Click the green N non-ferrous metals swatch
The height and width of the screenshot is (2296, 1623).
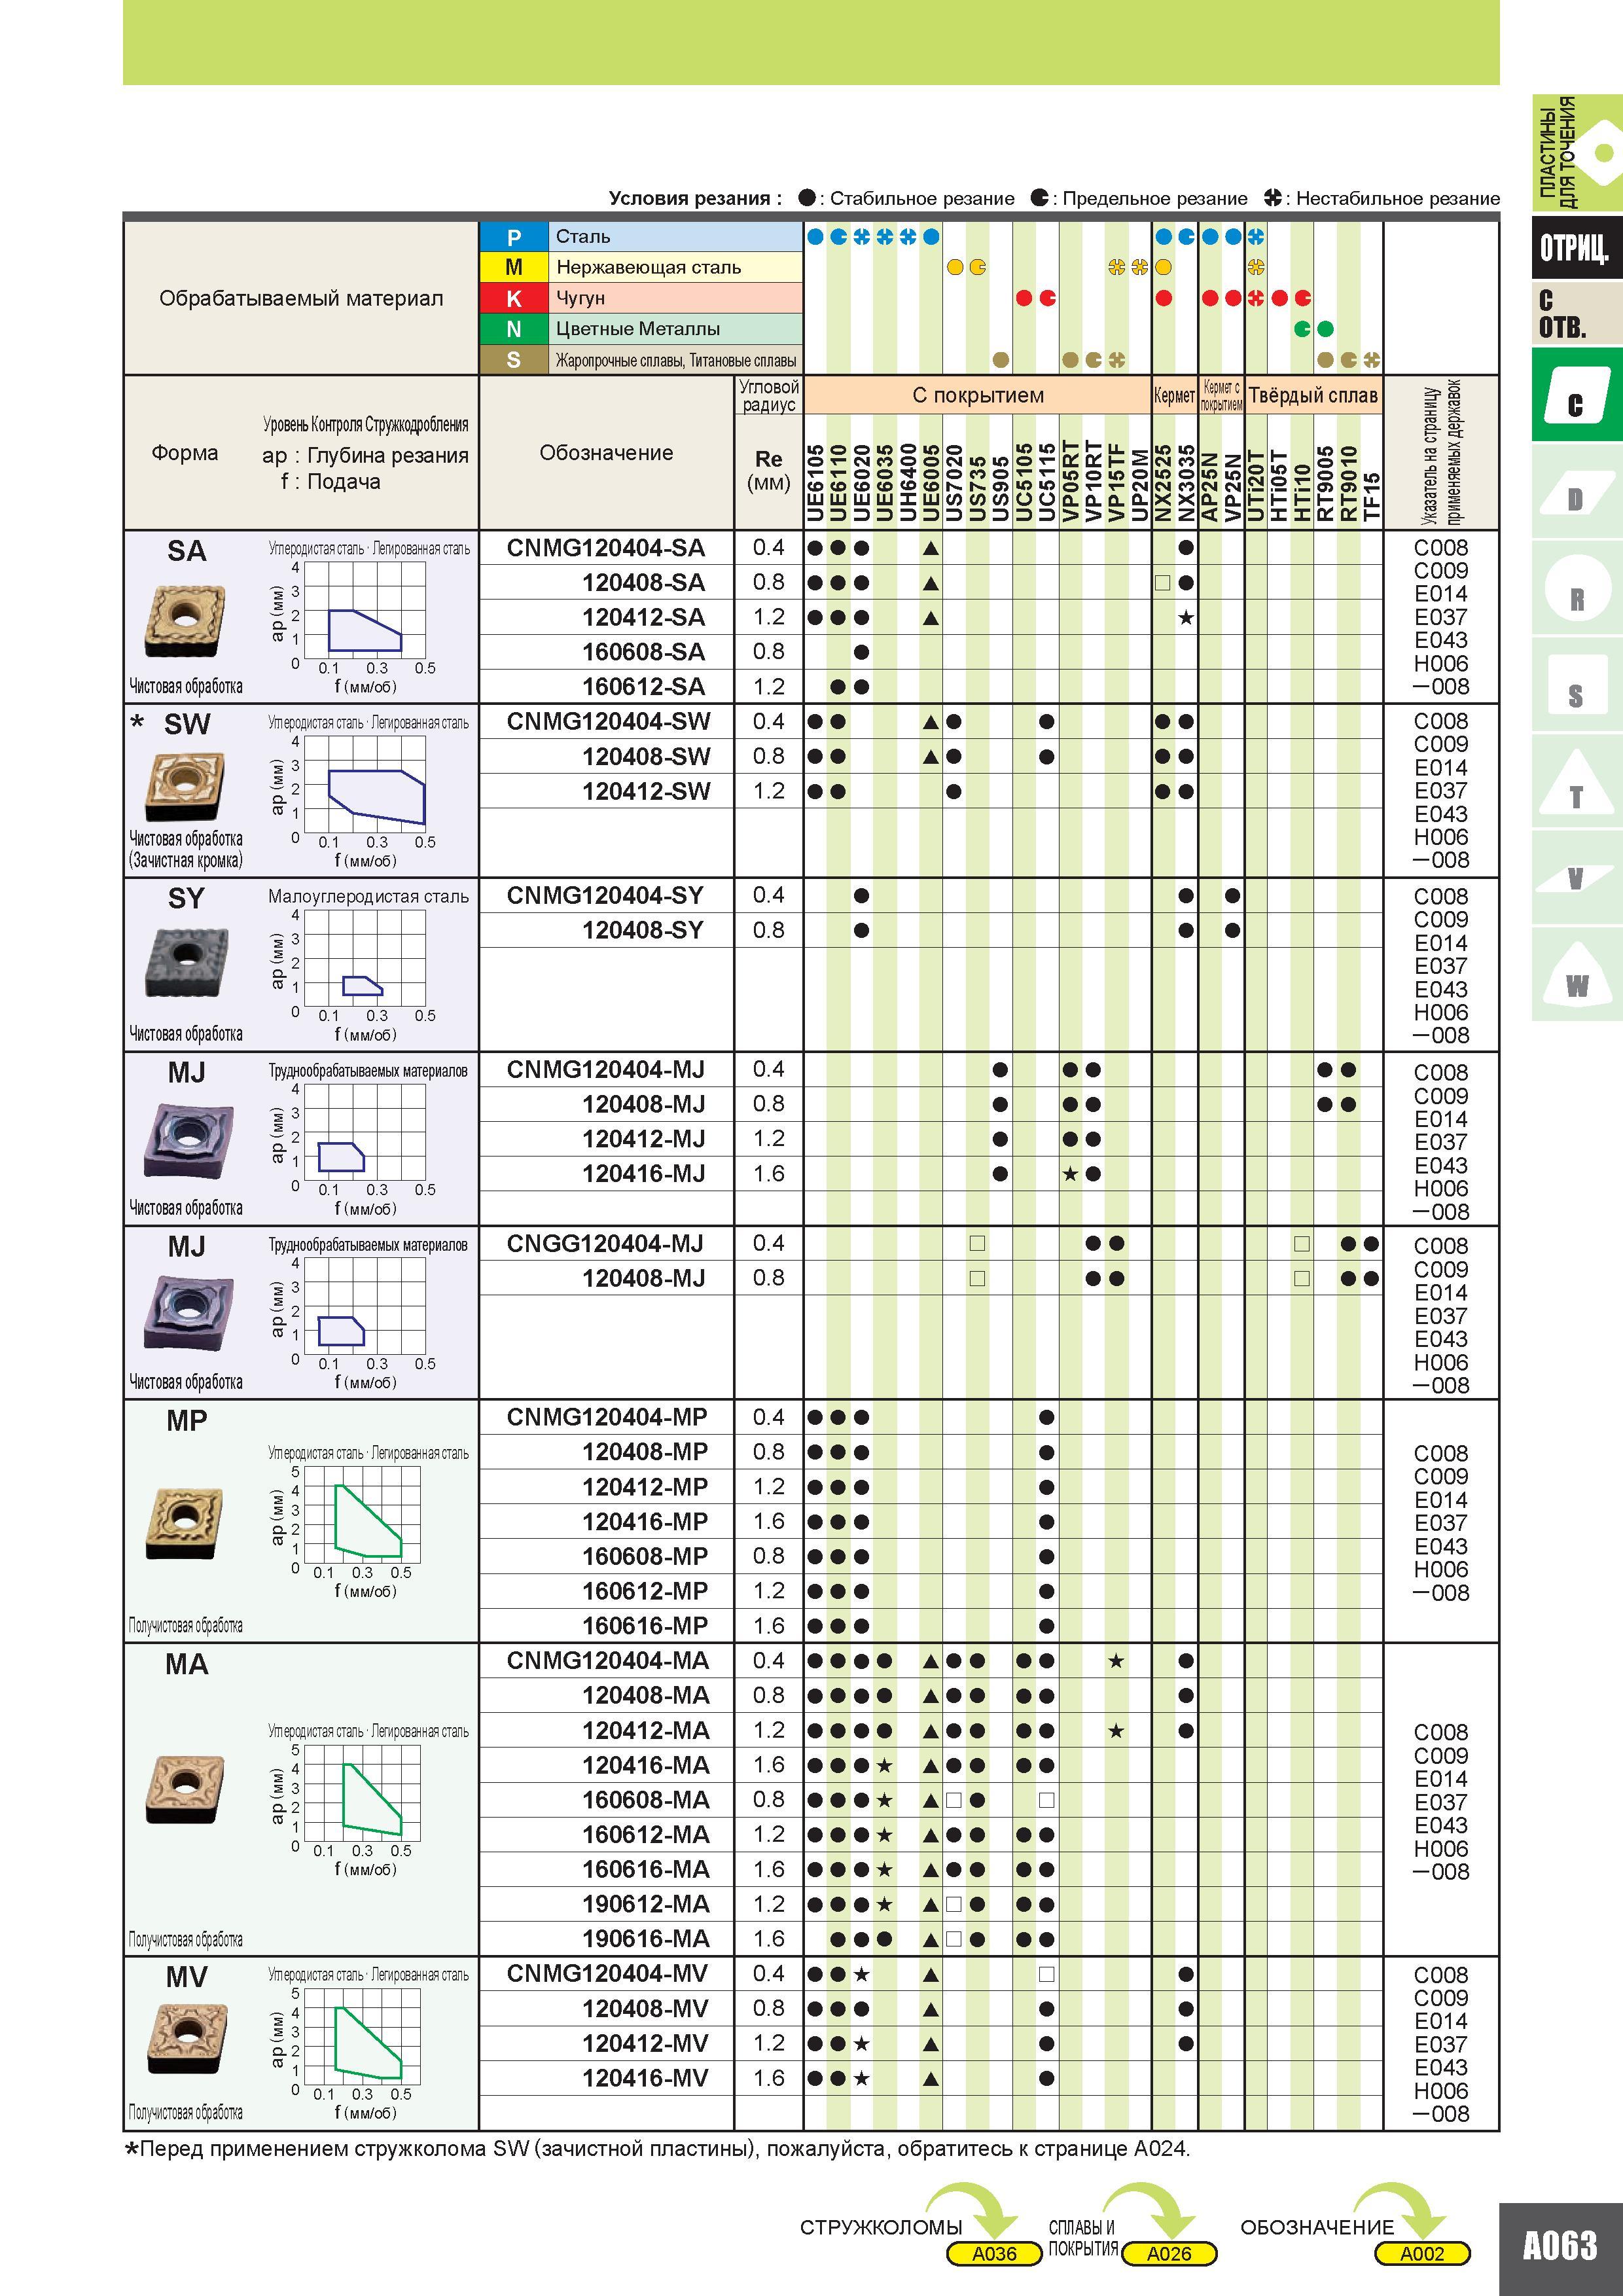[x=514, y=329]
